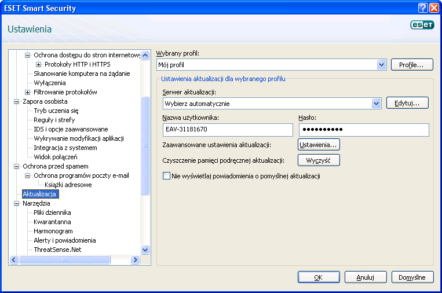Collapse 'Ochrona dostępu do stron internetowych' node
Image resolution: width=442 pixels, height=293 pixels.
[27, 55]
